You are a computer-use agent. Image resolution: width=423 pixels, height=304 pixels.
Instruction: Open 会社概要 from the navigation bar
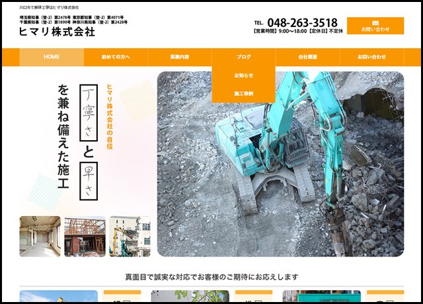[x=307, y=57]
